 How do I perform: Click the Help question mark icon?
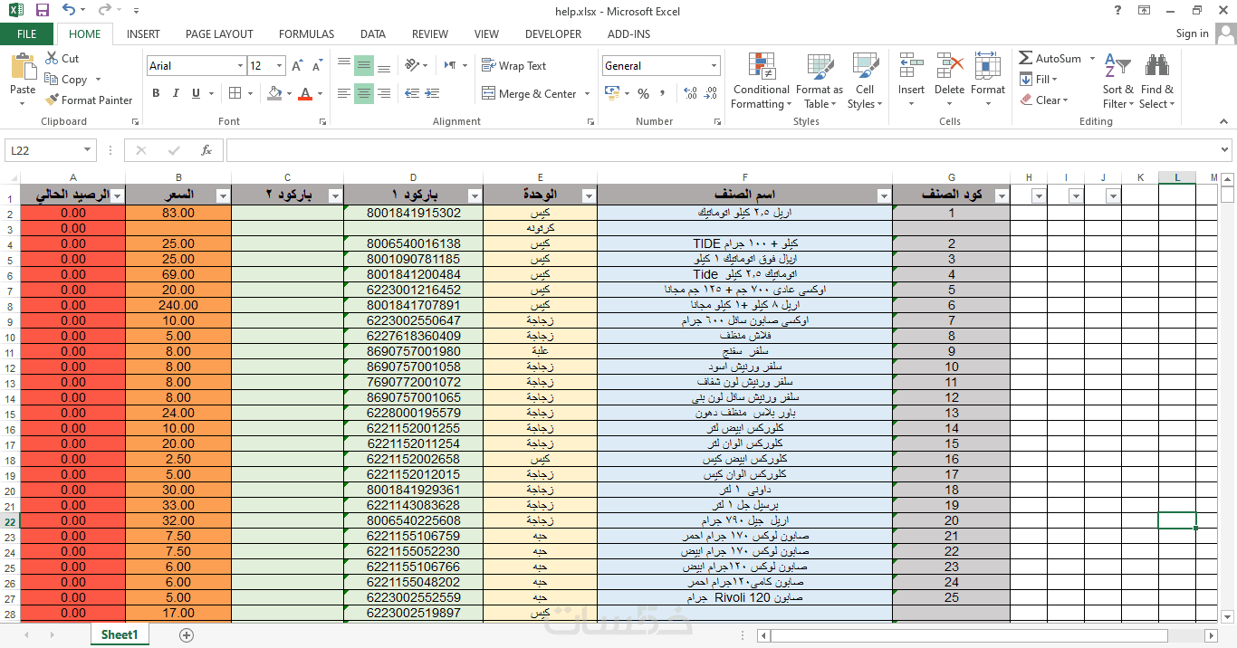tap(1117, 10)
